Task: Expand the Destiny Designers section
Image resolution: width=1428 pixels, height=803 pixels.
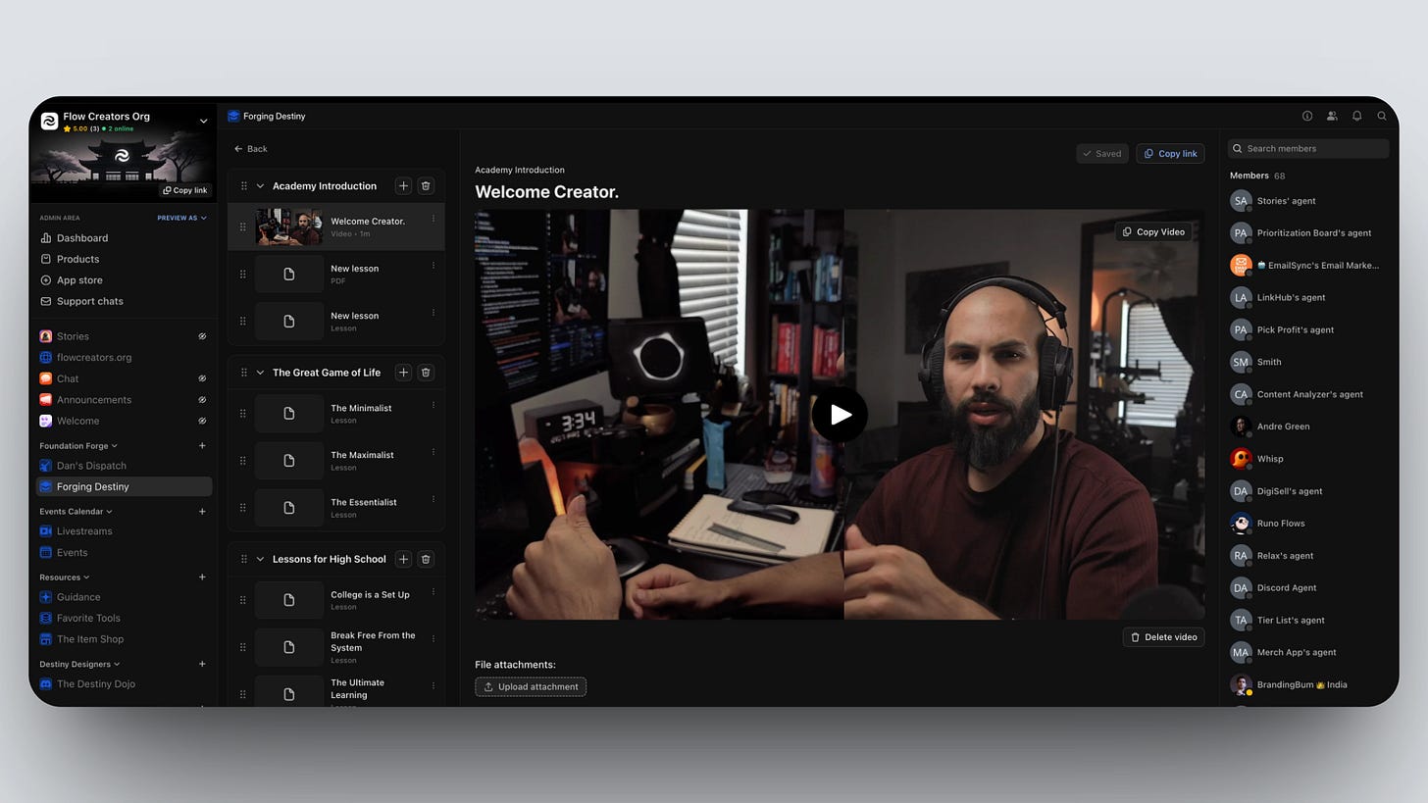Action: [x=79, y=665]
